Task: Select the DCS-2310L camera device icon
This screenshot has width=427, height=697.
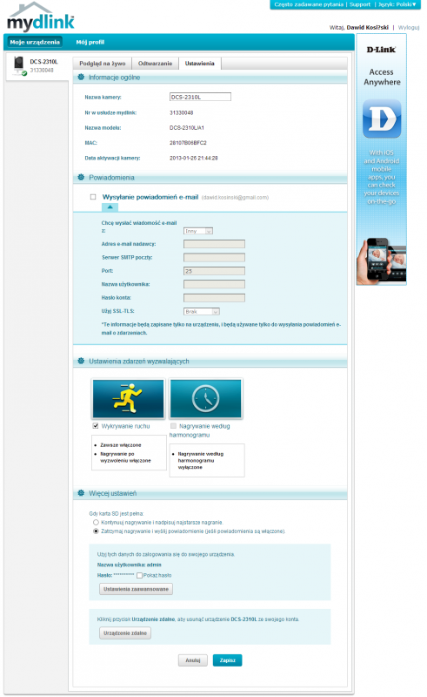Action: pos(18,65)
